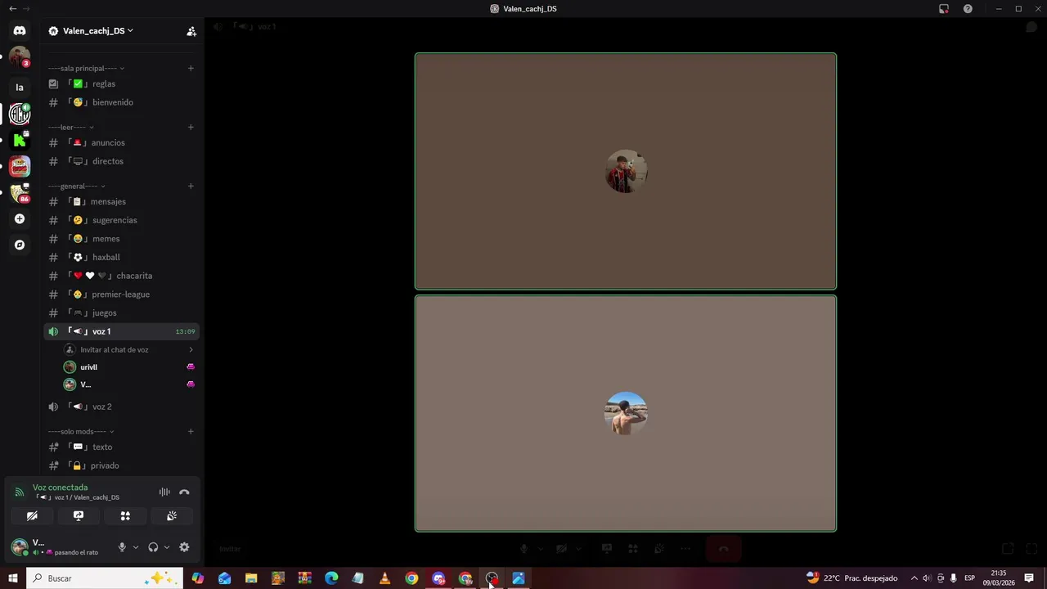Open Microsoft Edge from the taskbar
The height and width of the screenshot is (589, 1047).
(x=331, y=578)
